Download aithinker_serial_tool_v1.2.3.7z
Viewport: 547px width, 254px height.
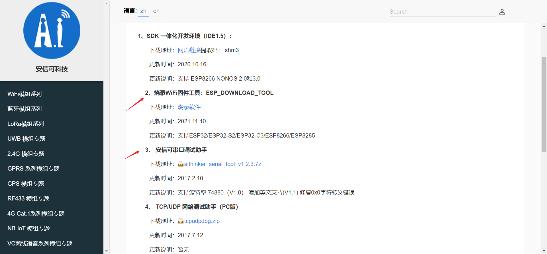(223, 164)
